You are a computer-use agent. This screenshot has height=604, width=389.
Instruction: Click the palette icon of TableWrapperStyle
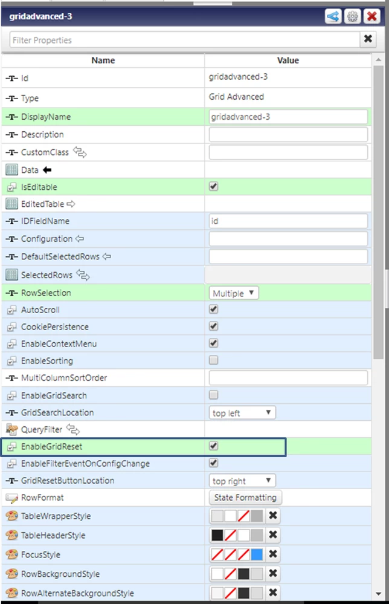point(12,516)
